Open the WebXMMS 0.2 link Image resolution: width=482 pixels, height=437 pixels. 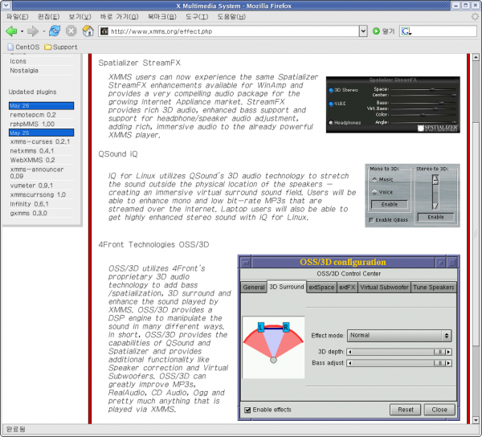pyautogui.click(x=32, y=160)
